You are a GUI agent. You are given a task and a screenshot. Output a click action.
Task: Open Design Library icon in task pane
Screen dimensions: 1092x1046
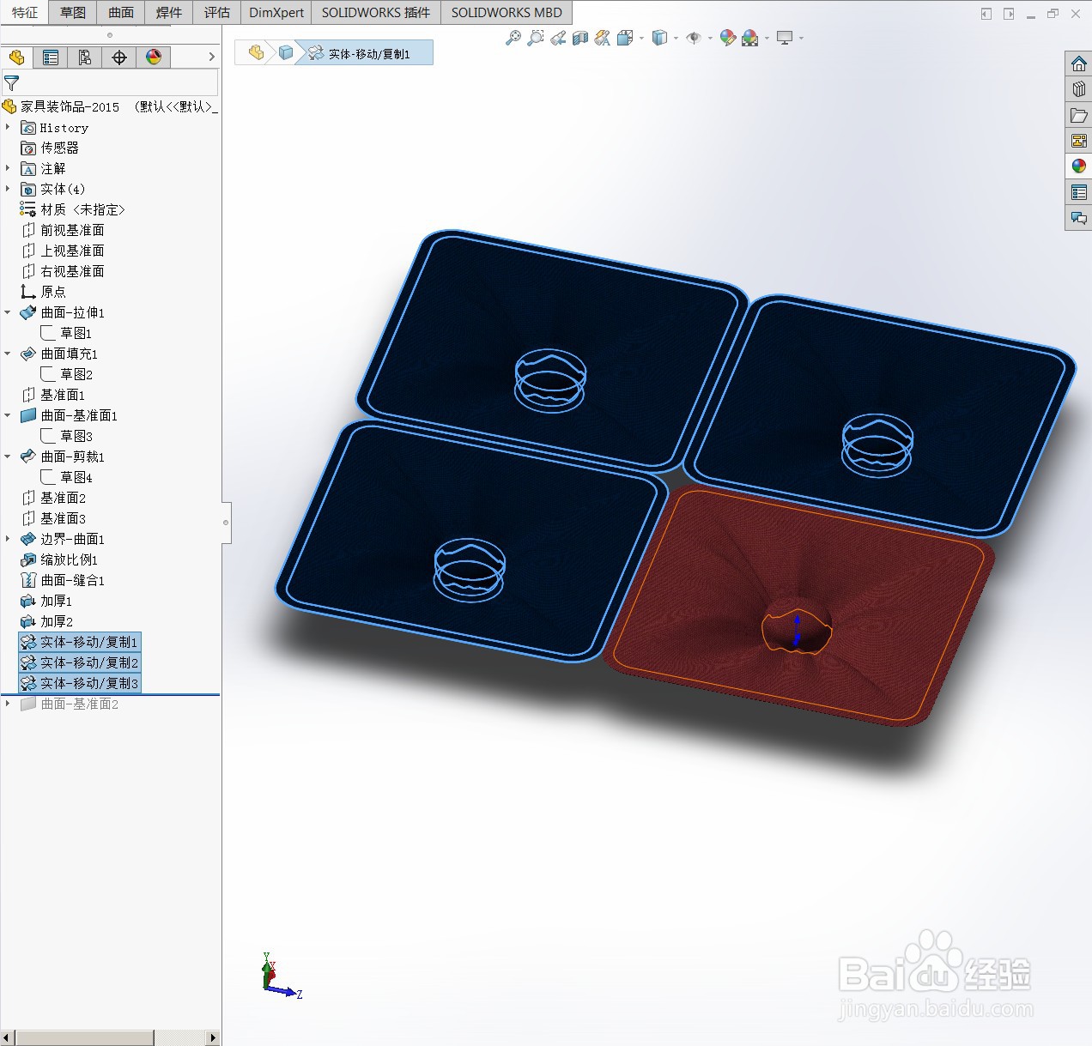pos(1079,89)
